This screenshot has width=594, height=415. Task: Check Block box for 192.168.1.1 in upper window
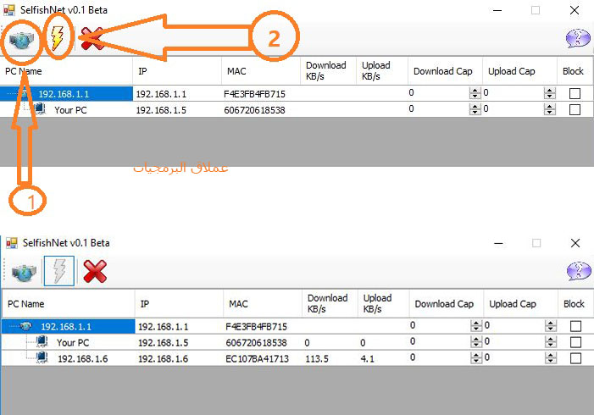click(575, 93)
